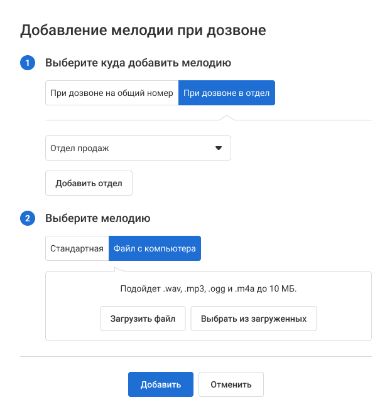Switch melody source to «Стандартная»
The width and height of the screenshot is (392, 417).
point(77,248)
